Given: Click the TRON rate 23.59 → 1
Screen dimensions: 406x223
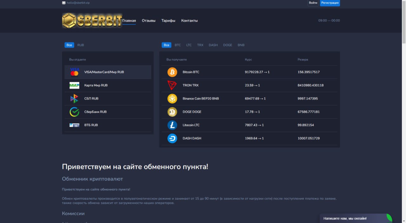Looking at the screenshot, I should [252, 85].
